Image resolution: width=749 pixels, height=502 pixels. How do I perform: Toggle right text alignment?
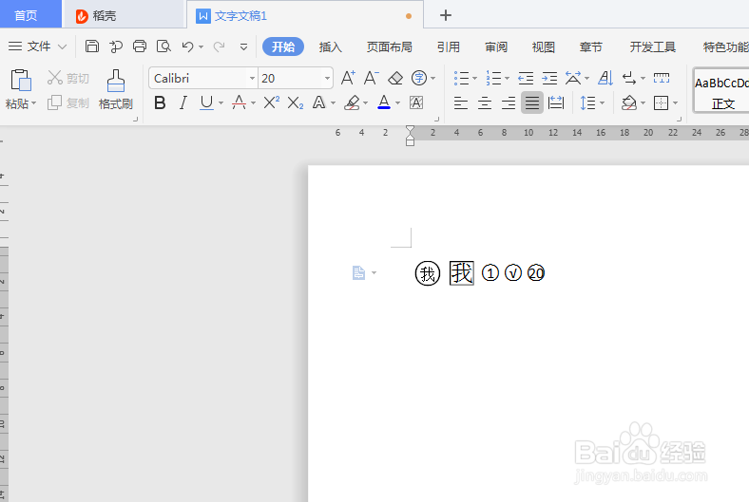[x=509, y=102]
